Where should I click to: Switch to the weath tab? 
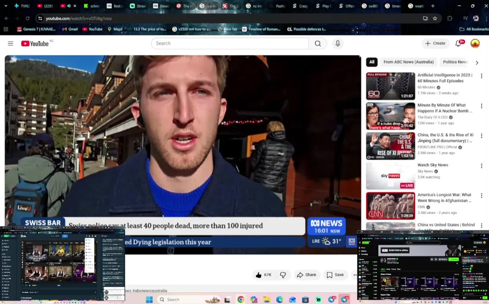[x=416, y=6]
